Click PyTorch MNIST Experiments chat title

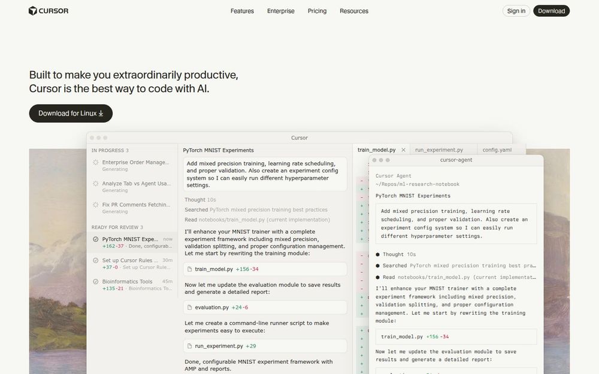pos(218,150)
